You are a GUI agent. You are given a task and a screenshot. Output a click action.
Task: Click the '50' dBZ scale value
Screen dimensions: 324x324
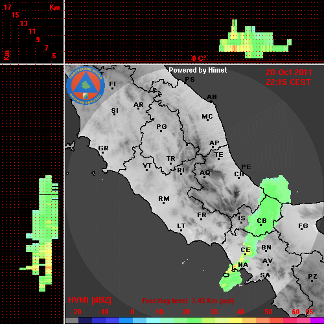coord(268,312)
